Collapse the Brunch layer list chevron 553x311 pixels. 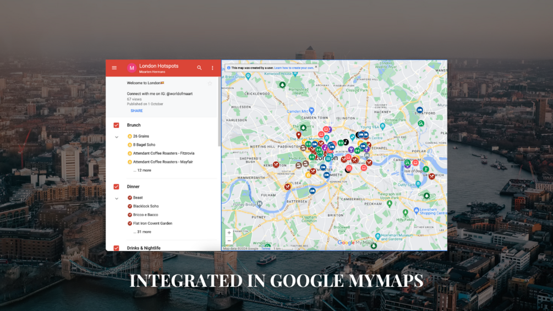point(117,137)
